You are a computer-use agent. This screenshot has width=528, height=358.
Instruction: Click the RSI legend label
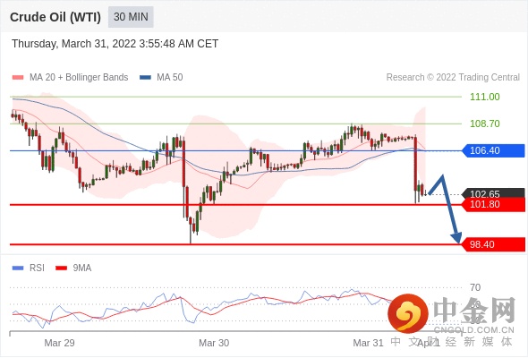[37, 268]
